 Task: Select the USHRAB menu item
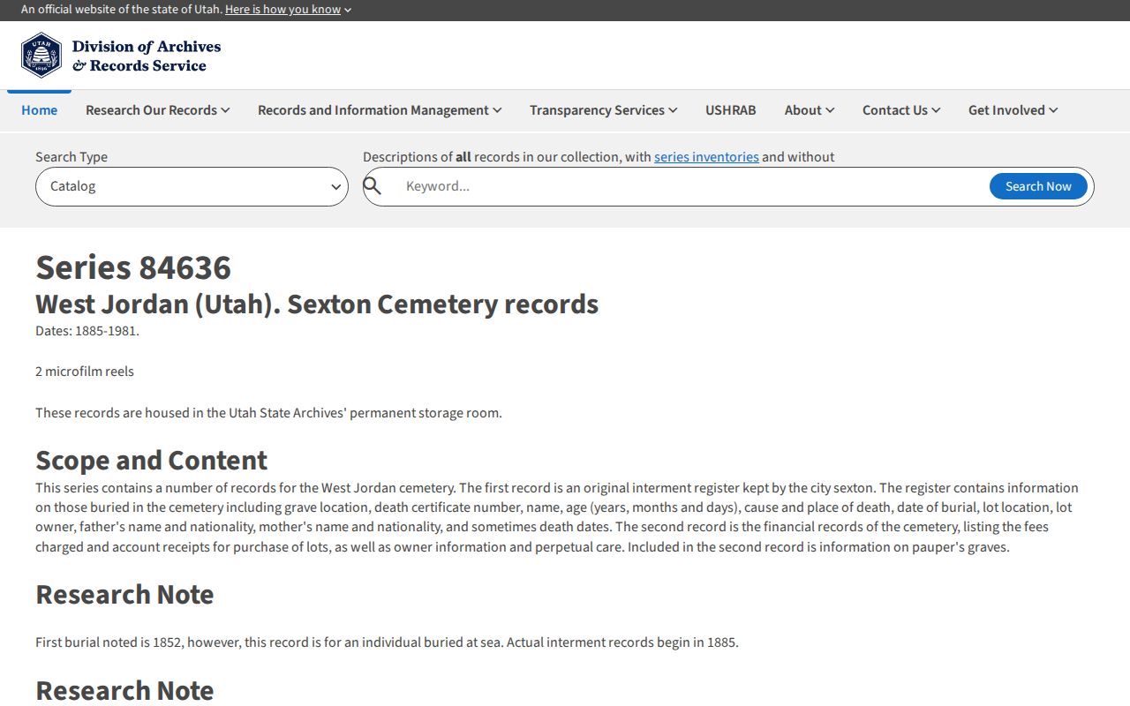click(731, 110)
